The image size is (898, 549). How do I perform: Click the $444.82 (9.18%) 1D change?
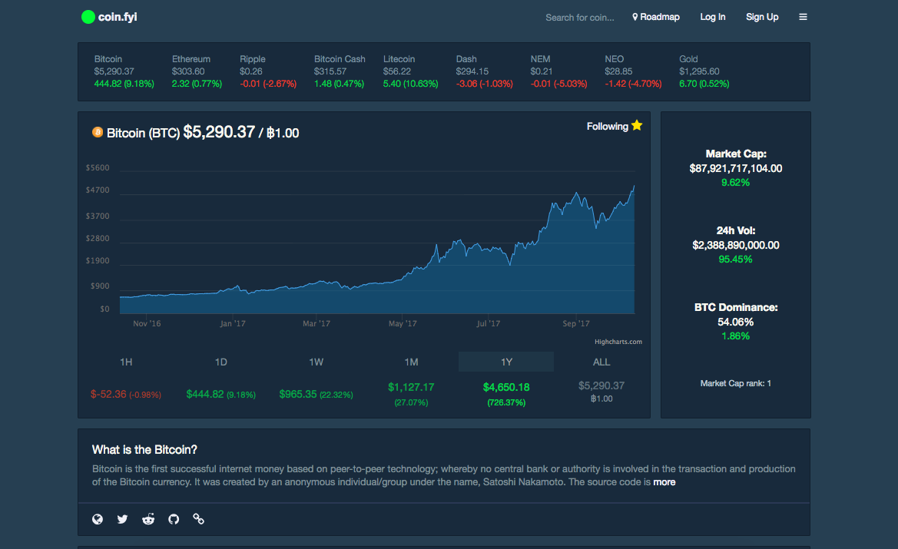pyautogui.click(x=221, y=395)
